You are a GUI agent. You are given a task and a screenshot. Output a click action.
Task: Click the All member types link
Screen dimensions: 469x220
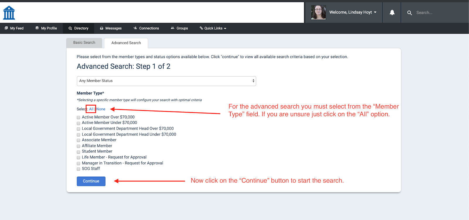(x=91, y=109)
